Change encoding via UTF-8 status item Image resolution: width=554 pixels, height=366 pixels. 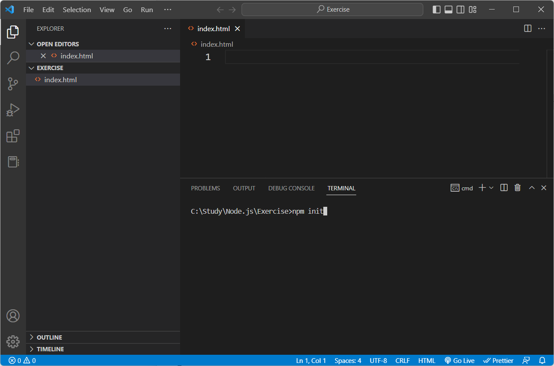(378, 360)
